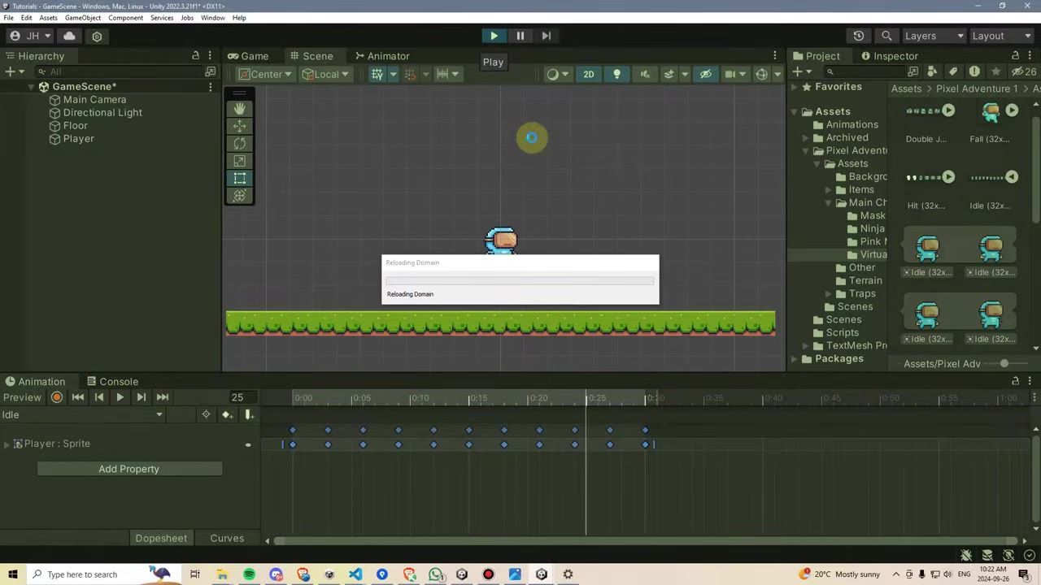
Task: Select the Rect tool in Scene
Action: click(239, 178)
